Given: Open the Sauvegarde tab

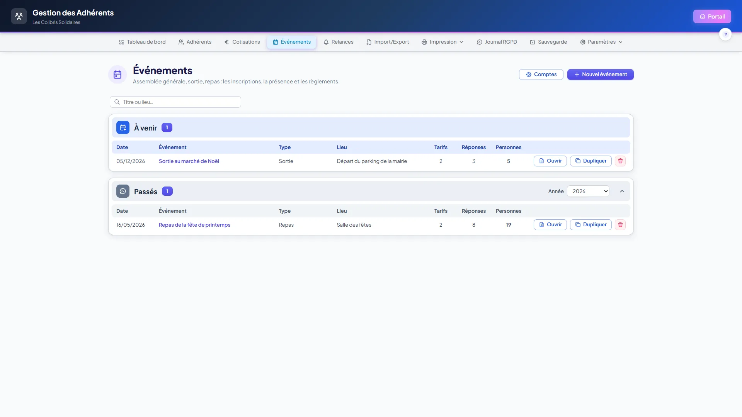Looking at the screenshot, I should click(548, 42).
